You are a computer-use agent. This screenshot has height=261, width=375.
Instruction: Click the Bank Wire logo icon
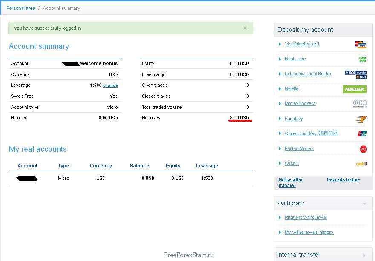(x=363, y=59)
